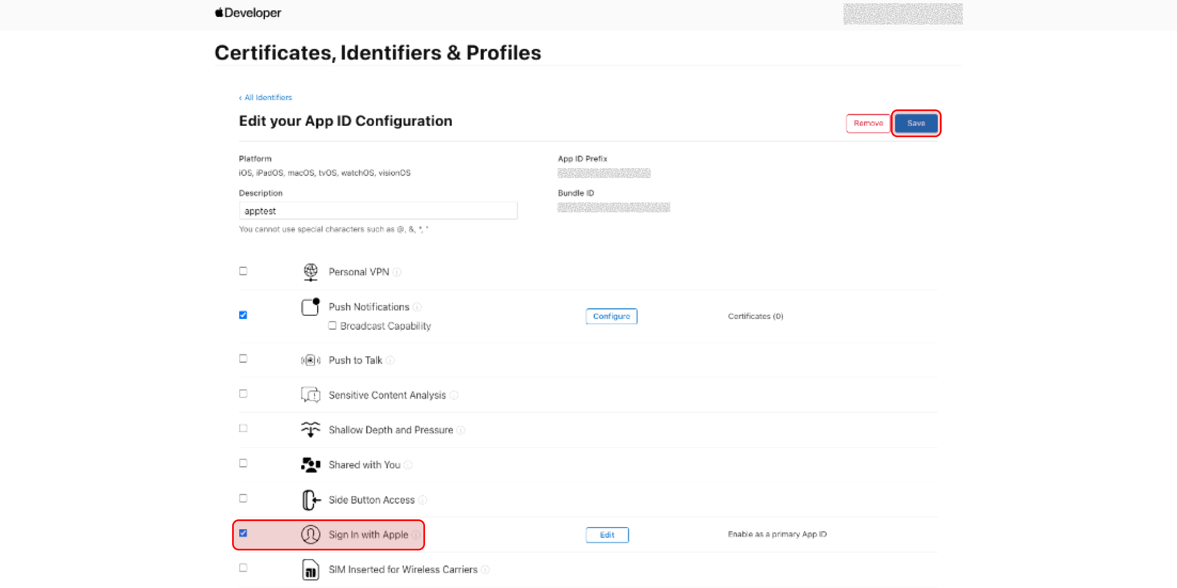Image resolution: width=1177 pixels, height=588 pixels.
Task: Uncheck the Push Notifications capability
Action: click(x=243, y=315)
